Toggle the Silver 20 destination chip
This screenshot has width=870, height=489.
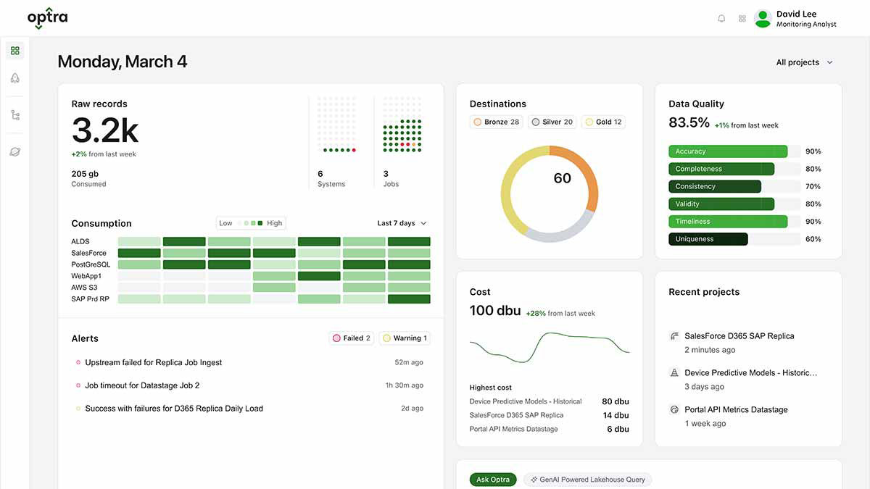[x=552, y=122]
